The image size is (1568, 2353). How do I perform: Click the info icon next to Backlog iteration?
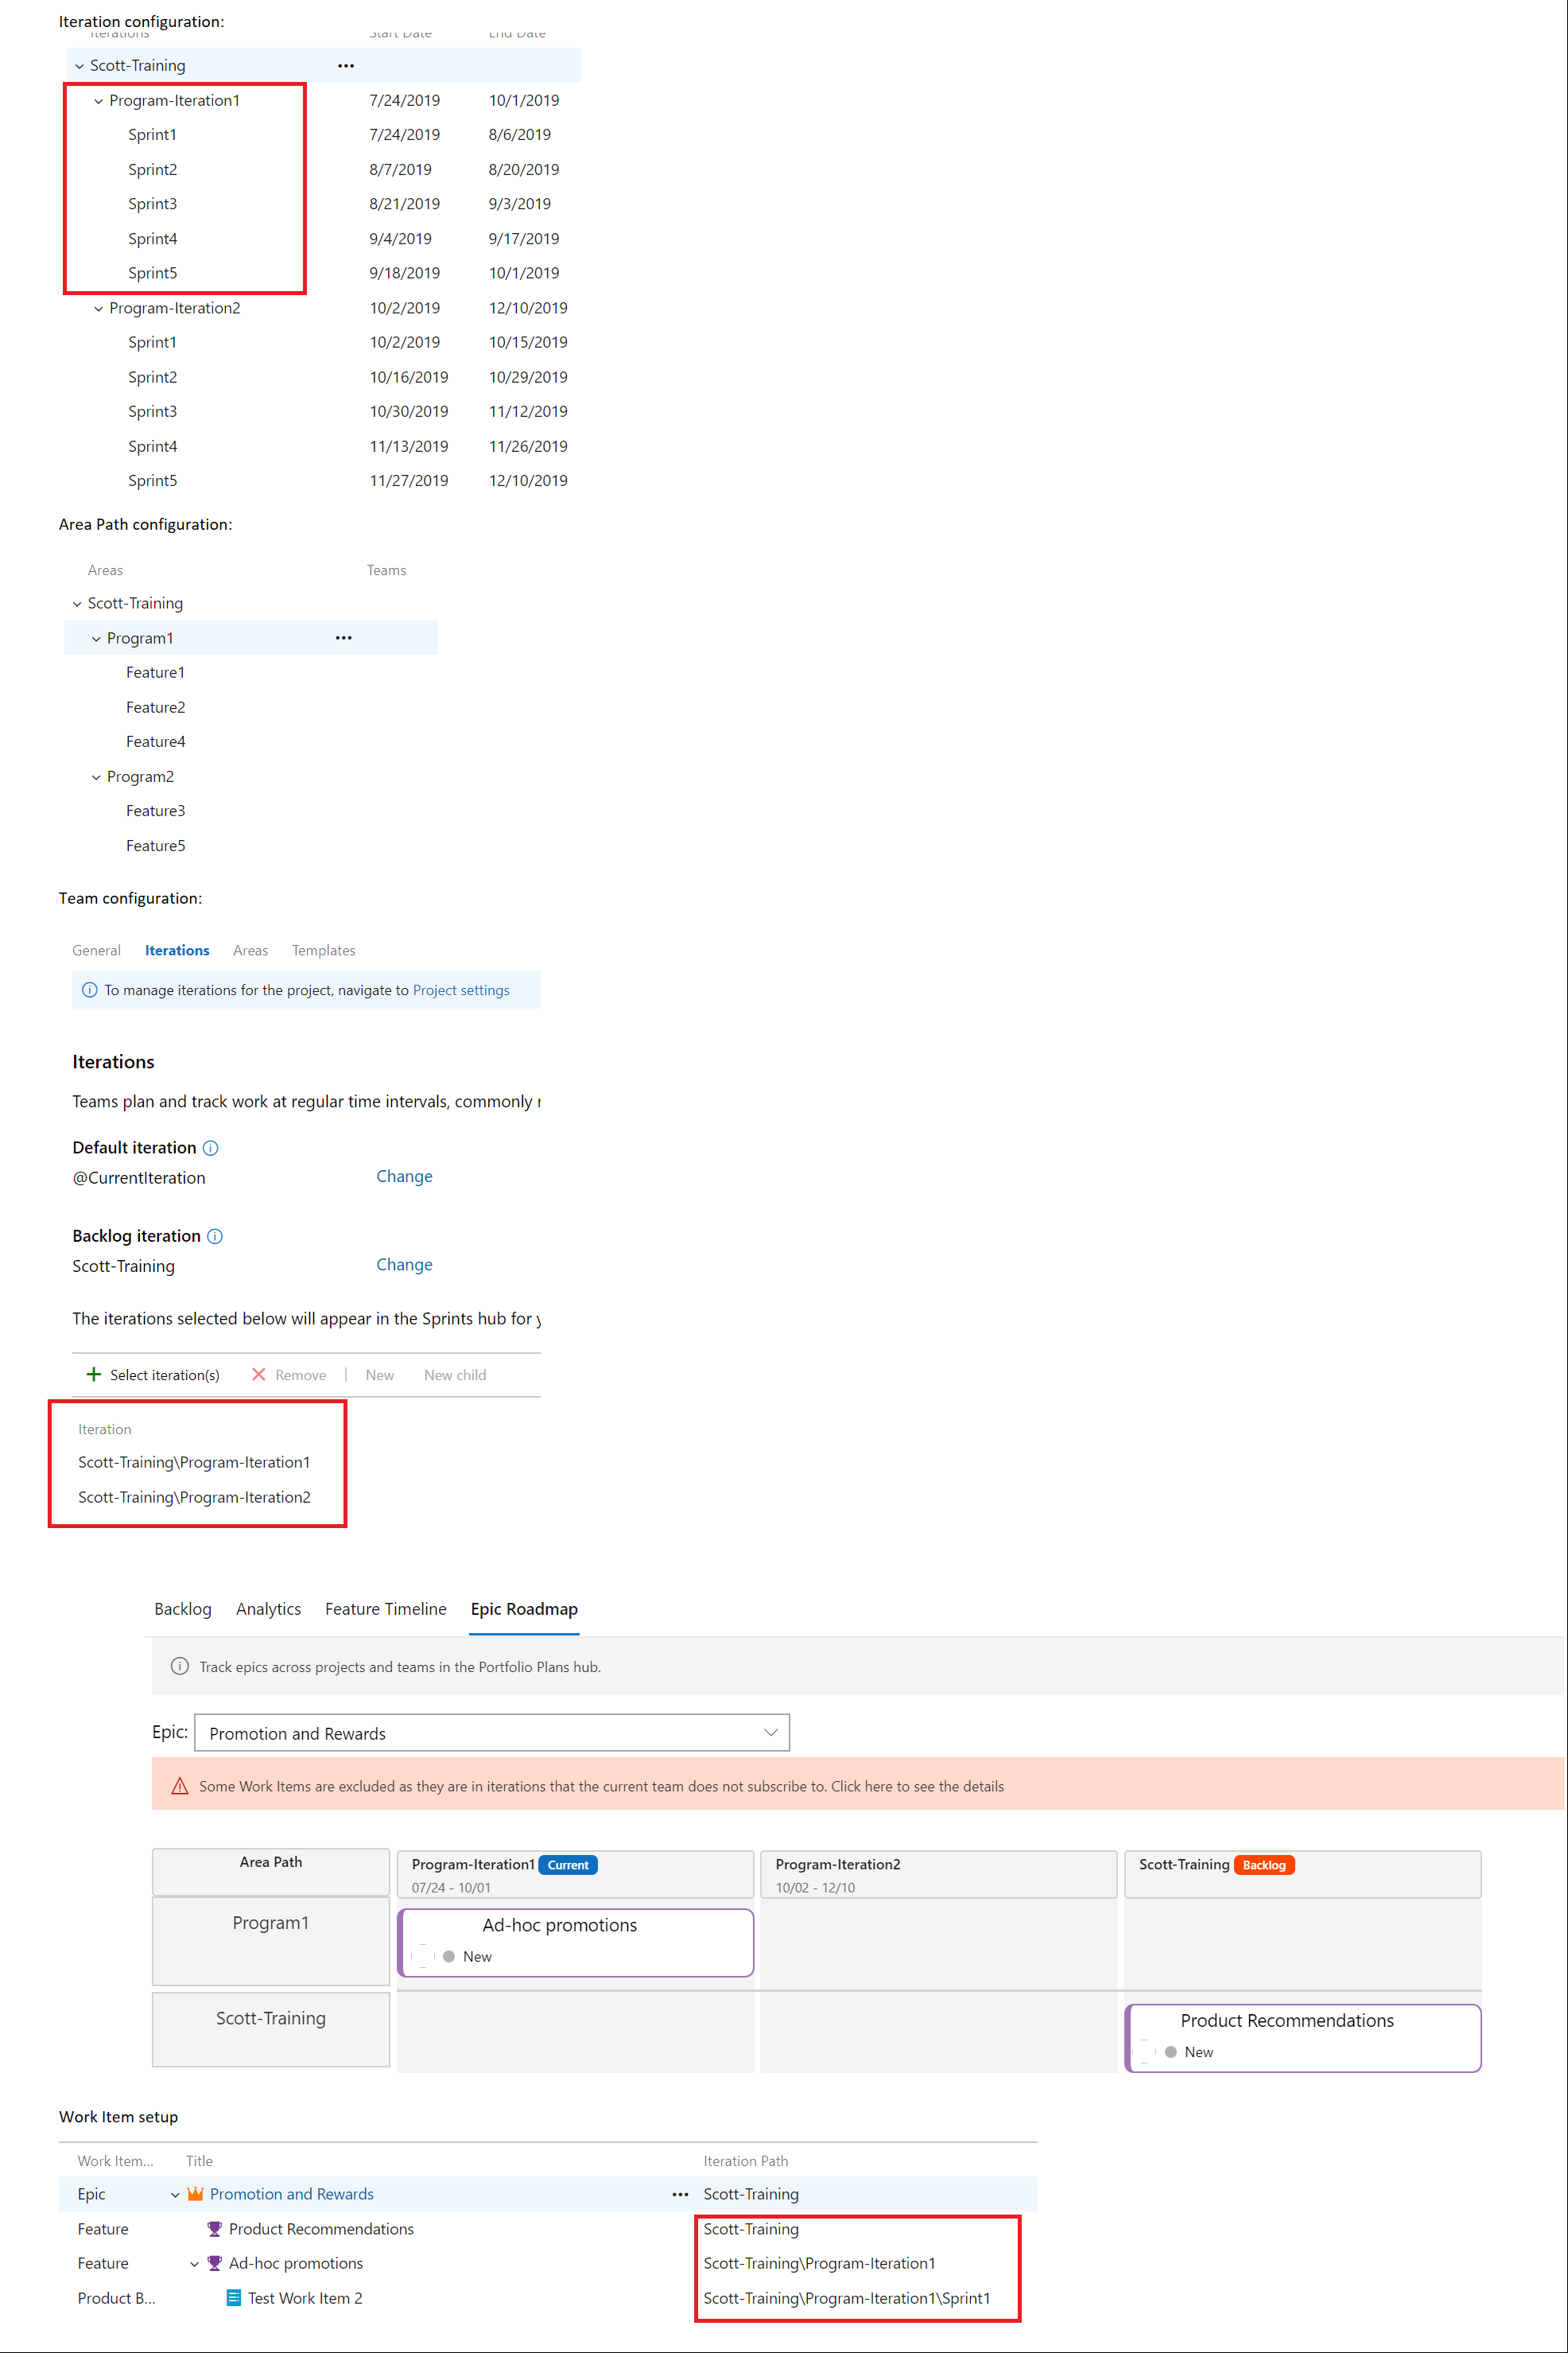(216, 1236)
